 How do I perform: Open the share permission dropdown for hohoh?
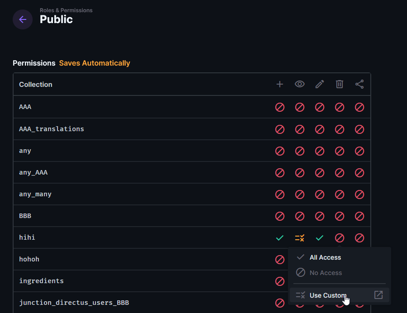[x=359, y=259]
